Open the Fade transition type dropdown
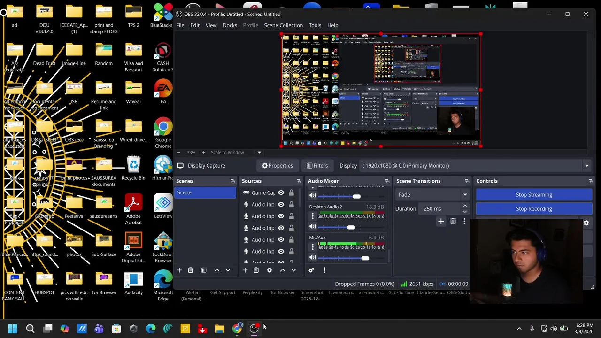Image resolution: width=601 pixels, height=338 pixels. click(432, 194)
